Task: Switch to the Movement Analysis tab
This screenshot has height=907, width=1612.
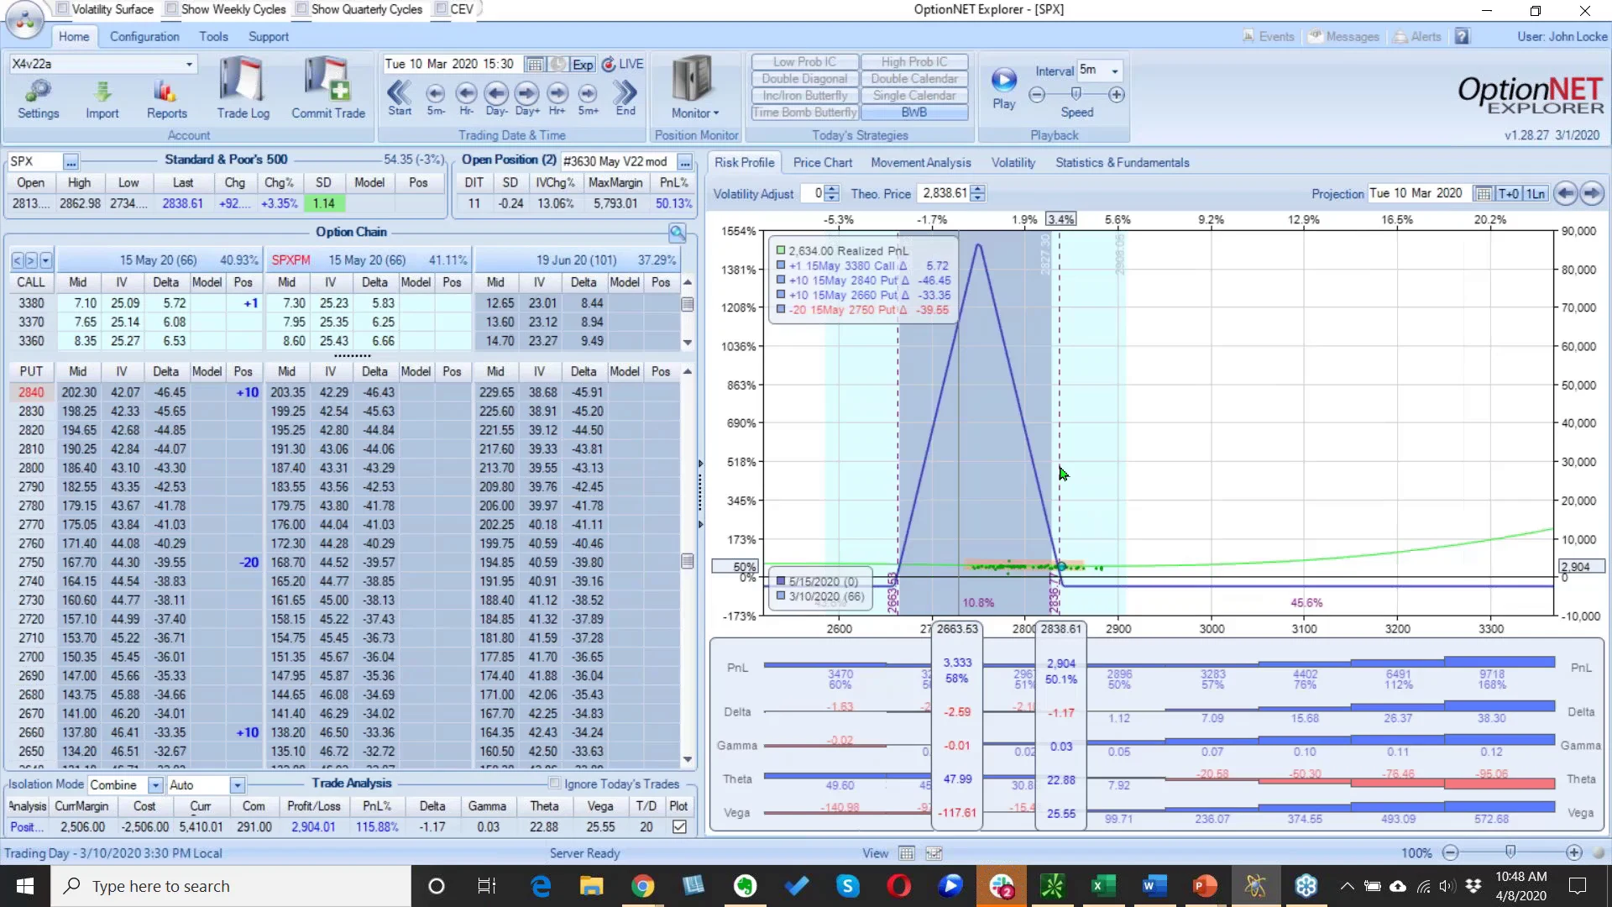Action: pyautogui.click(x=920, y=163)
